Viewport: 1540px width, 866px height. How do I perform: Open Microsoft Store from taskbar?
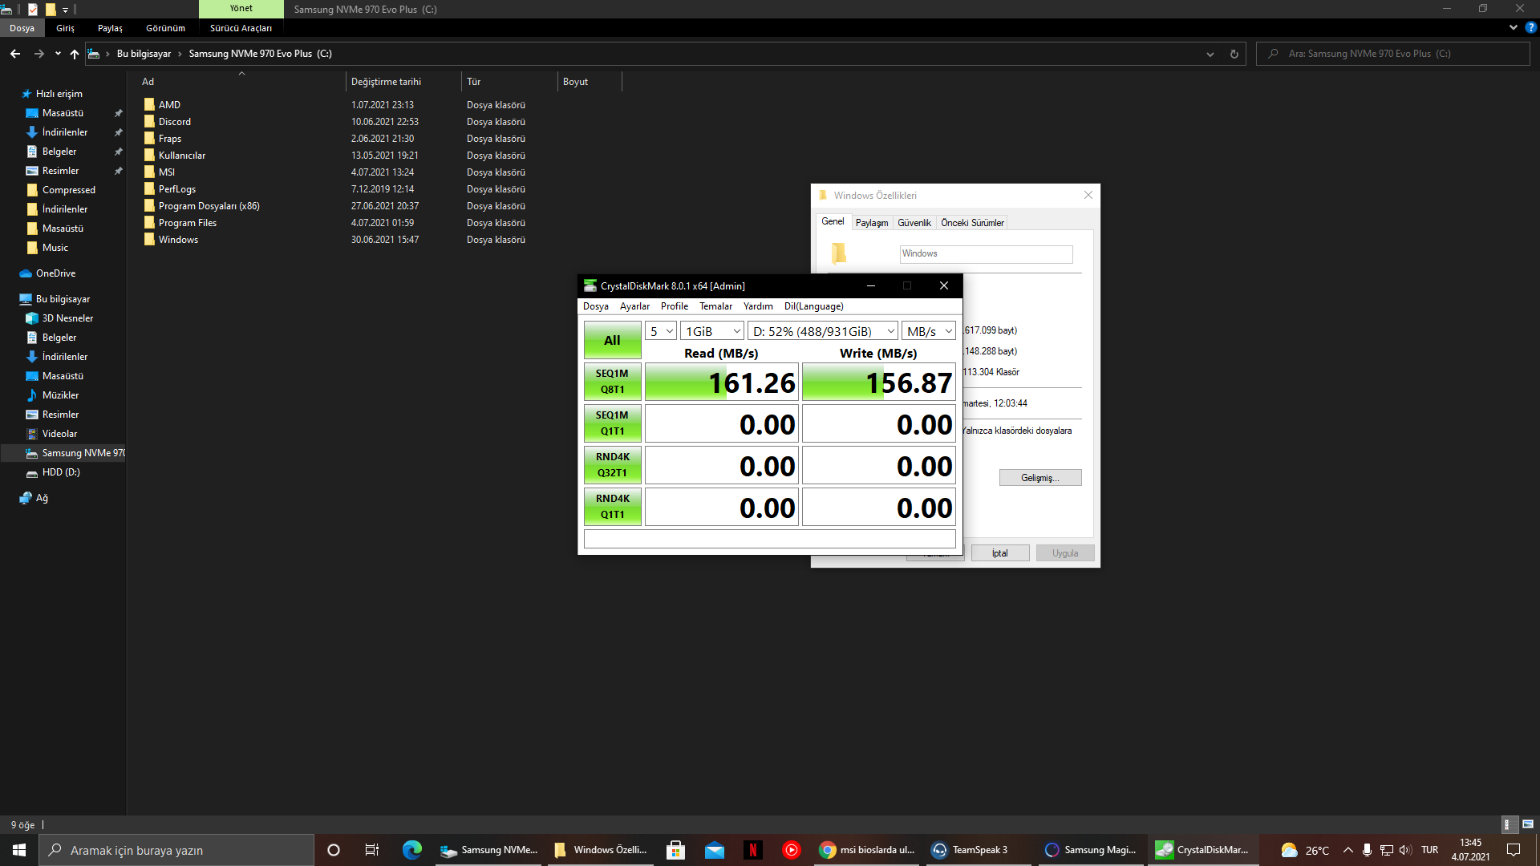[675, 850]
